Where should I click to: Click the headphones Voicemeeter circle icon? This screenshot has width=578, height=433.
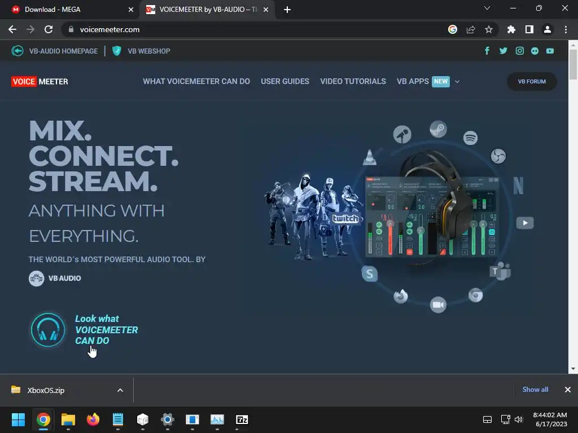[x=48, y=329]
